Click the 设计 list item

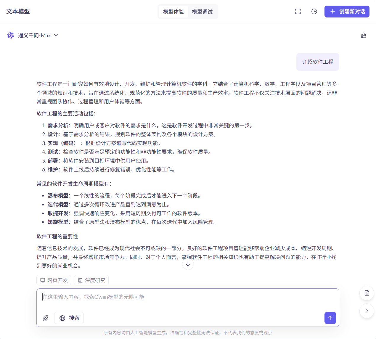pyautogui.click(x=130, y=134)
